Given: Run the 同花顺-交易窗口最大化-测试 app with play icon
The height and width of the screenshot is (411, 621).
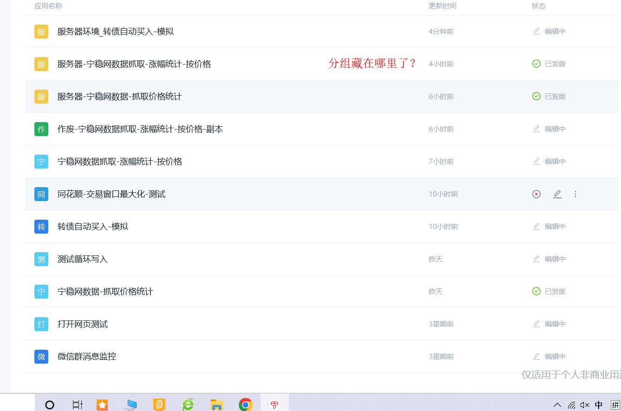Looking at the screenshot, I should [536, 194].
